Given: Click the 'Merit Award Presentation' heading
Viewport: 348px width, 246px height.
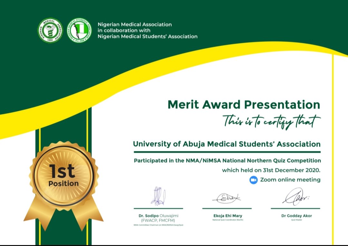Looking at the screenshot, I should coord(244,104).
